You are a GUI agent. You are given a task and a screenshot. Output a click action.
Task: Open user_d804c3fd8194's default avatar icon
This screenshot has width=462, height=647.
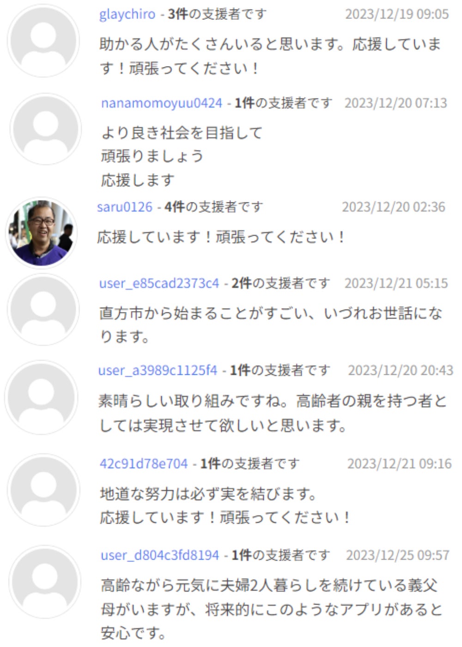45,582
